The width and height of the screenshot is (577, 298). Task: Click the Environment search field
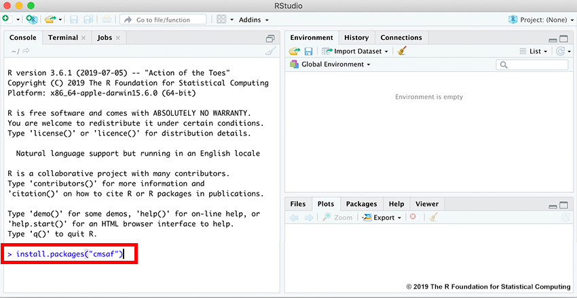point(532,64)
